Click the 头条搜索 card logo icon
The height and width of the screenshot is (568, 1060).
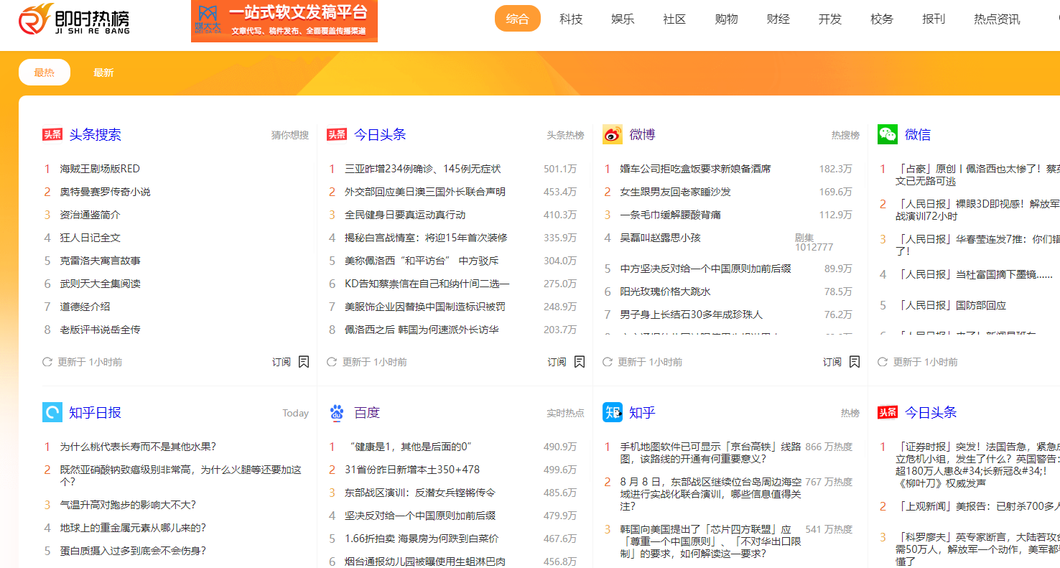52,134
